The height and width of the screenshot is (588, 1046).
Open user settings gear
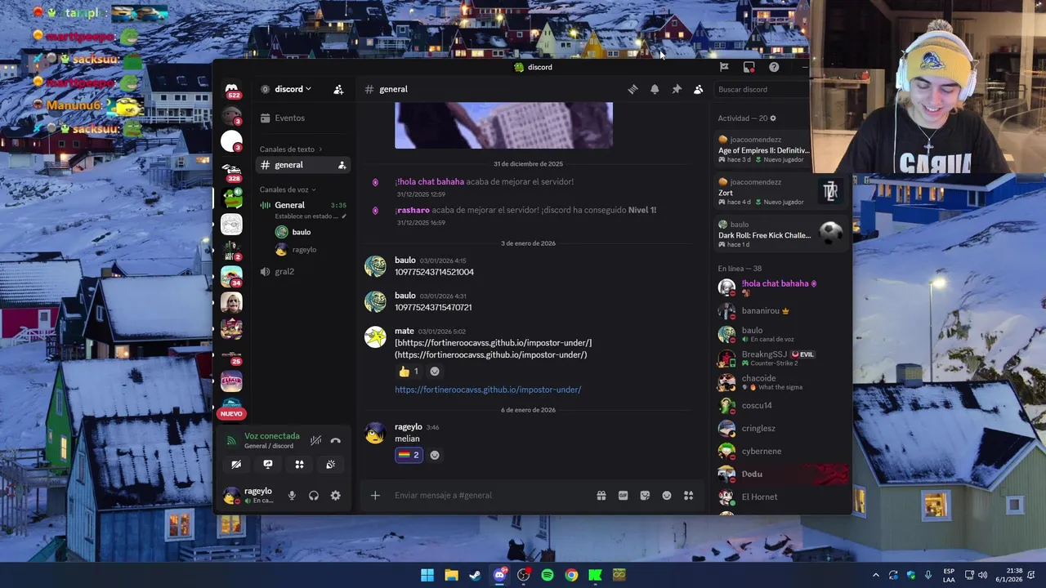pos(335,496)
